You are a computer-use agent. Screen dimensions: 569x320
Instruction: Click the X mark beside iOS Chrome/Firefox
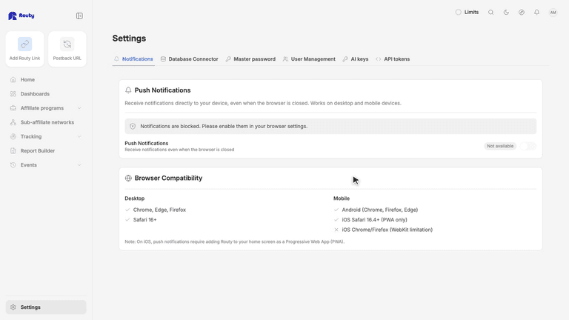(336, 230)
